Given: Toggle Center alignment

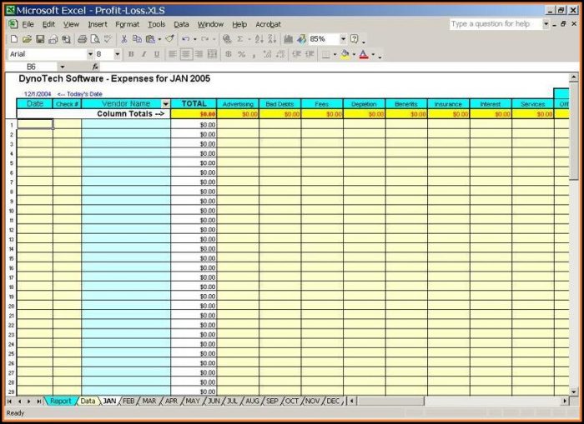Looking at the screenshot, I should [x=185, y=54].
